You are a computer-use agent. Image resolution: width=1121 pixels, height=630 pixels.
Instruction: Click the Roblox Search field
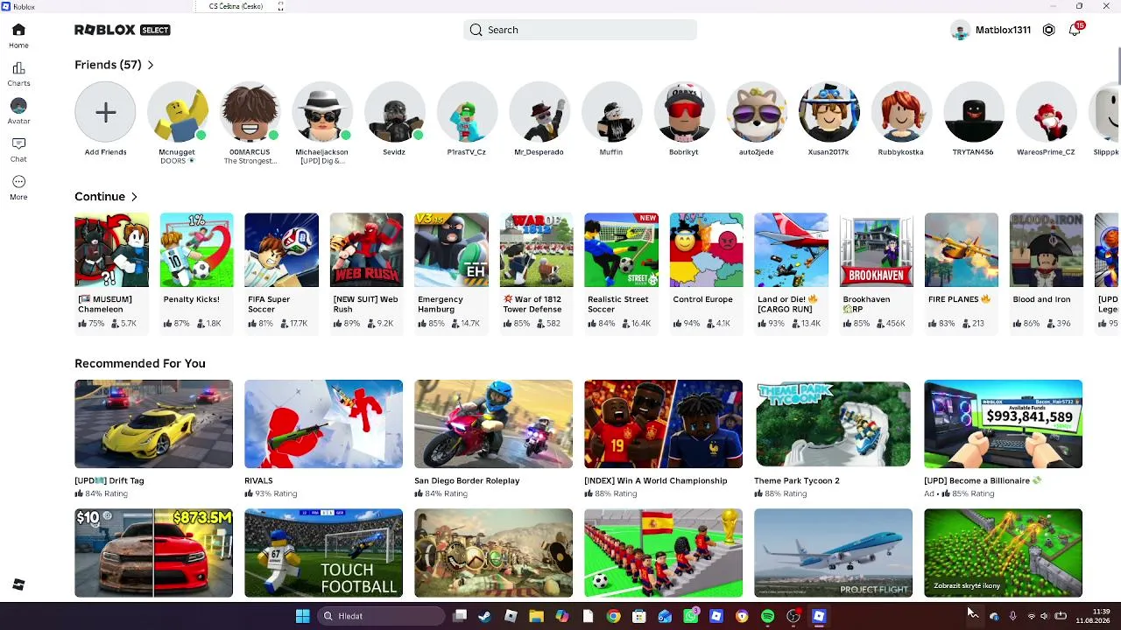point(580,30)
